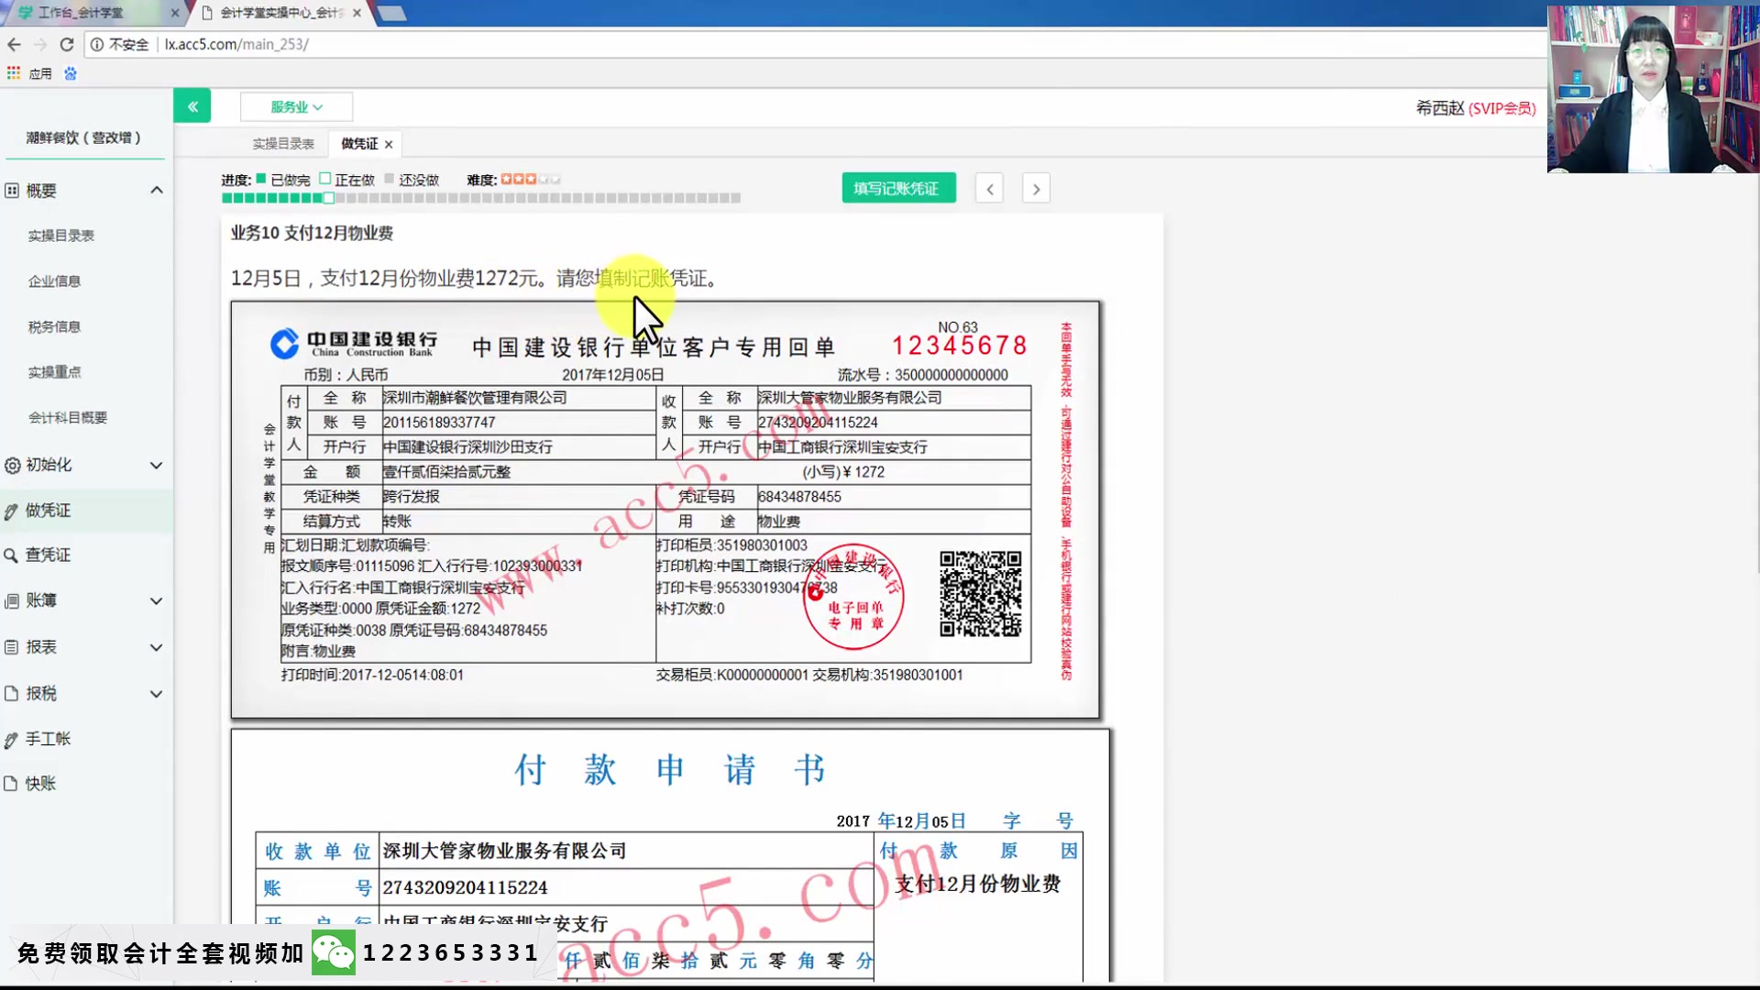Open the 服务业 dropdown
Image resolution: width=1760 pixels, height=990 pixels.
point(296,106)
